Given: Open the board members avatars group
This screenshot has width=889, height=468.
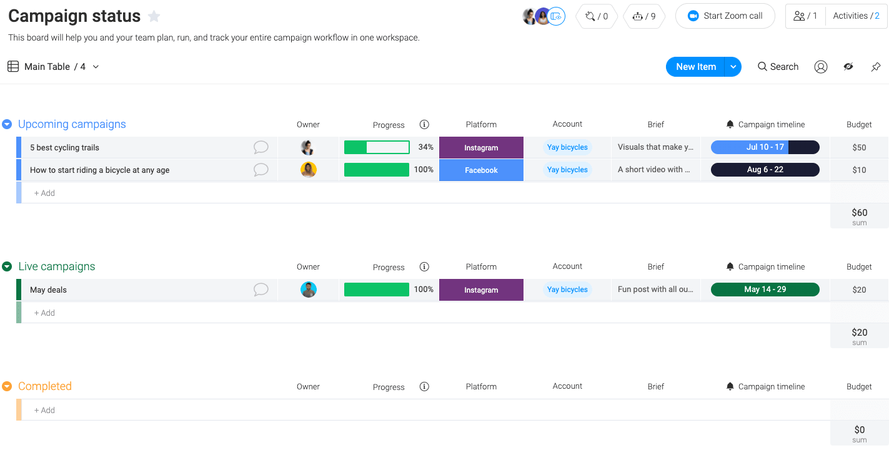Looking at the screenshot, I should (x=544, y=16).
